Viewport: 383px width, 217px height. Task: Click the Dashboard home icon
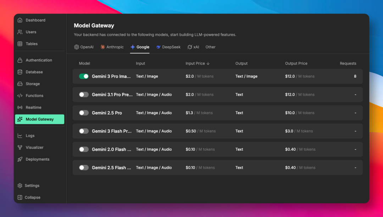(x=20, y=20)
